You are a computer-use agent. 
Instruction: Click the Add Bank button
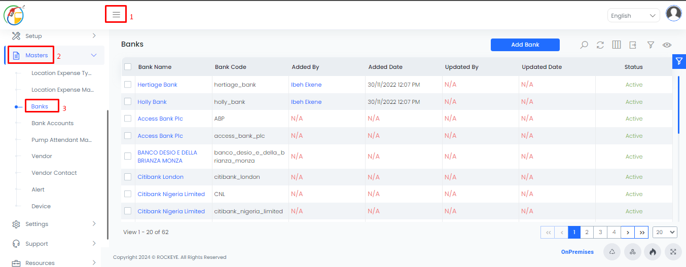click(x=525, y=45)
